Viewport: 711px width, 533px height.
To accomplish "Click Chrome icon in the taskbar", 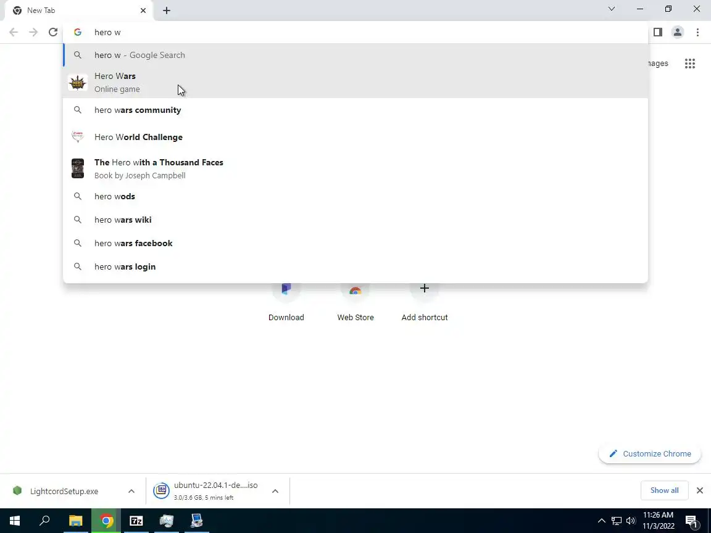I will [106, 521].
